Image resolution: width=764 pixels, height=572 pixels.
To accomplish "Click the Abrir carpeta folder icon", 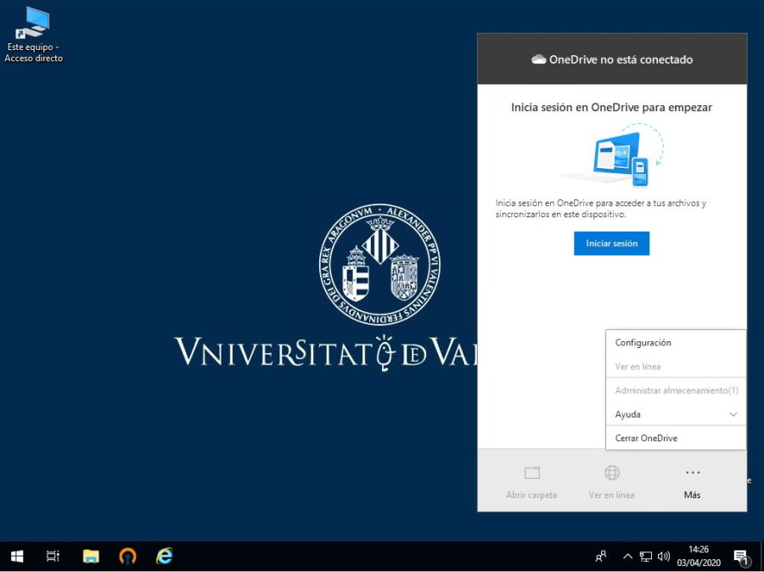I will (532, 473).
